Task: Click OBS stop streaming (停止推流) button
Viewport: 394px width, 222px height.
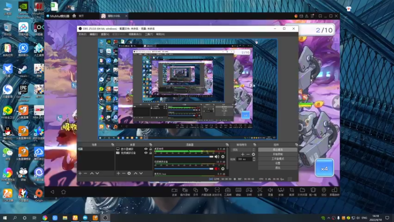Action: [x=278, y=149]
